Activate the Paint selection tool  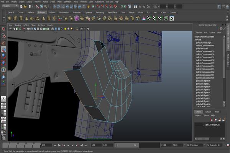click(3, 42)
